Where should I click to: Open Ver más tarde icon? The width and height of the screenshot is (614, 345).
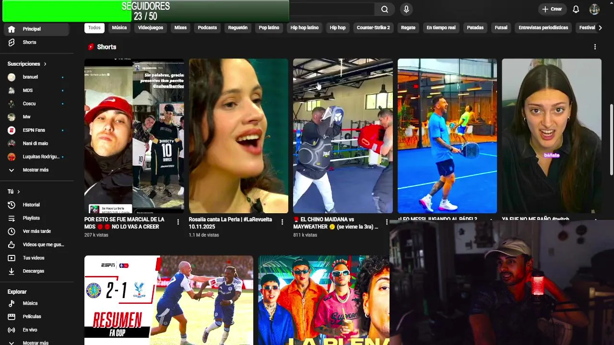click(12, 231)
